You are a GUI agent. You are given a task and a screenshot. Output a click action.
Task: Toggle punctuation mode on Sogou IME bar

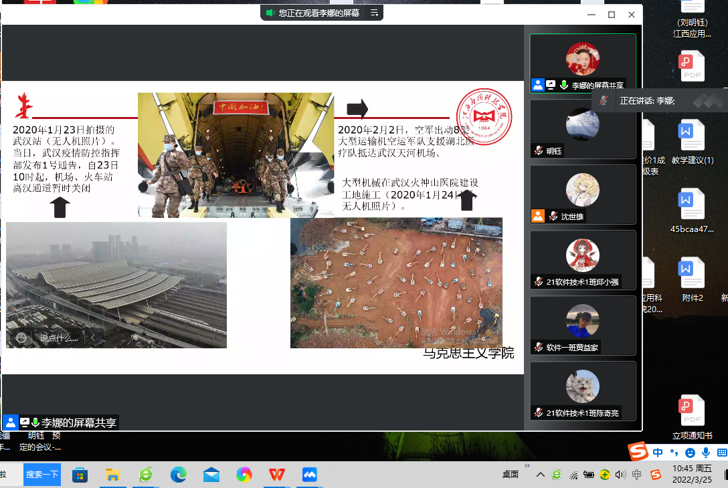coord(674,453)
